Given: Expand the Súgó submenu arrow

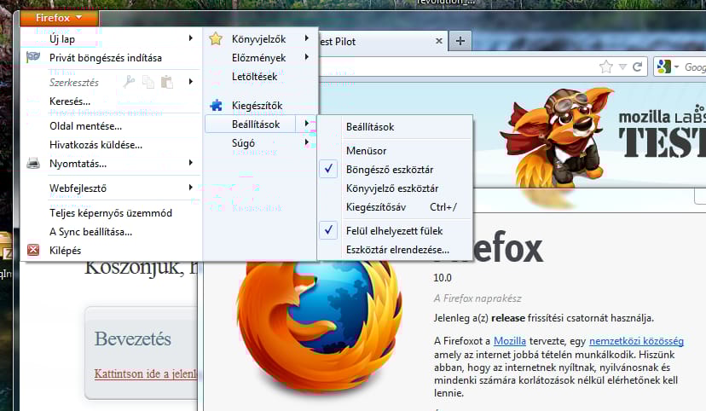Looking at the screenshot, I should pos(307,142).
